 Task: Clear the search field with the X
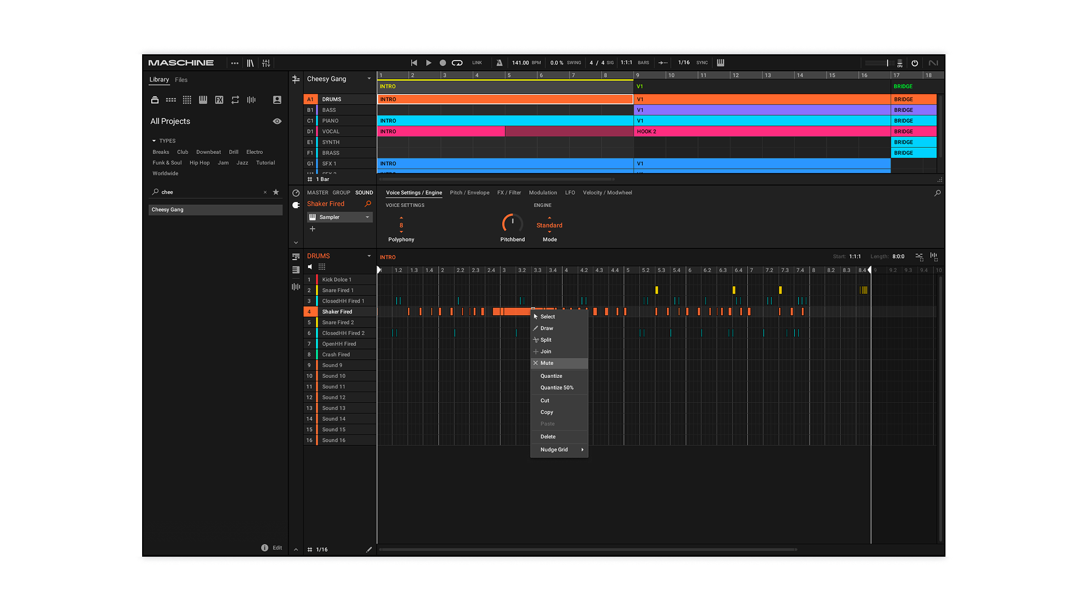coord(265,192)
